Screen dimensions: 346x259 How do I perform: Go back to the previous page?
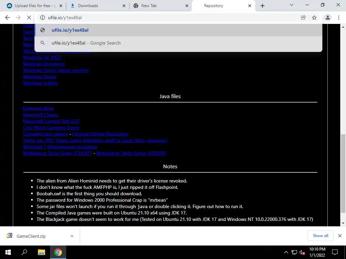[7, 18]
